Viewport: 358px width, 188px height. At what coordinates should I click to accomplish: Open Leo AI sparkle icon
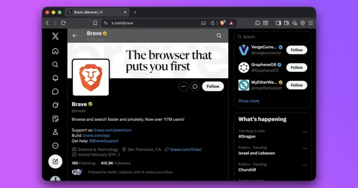[x=295, y=23]
